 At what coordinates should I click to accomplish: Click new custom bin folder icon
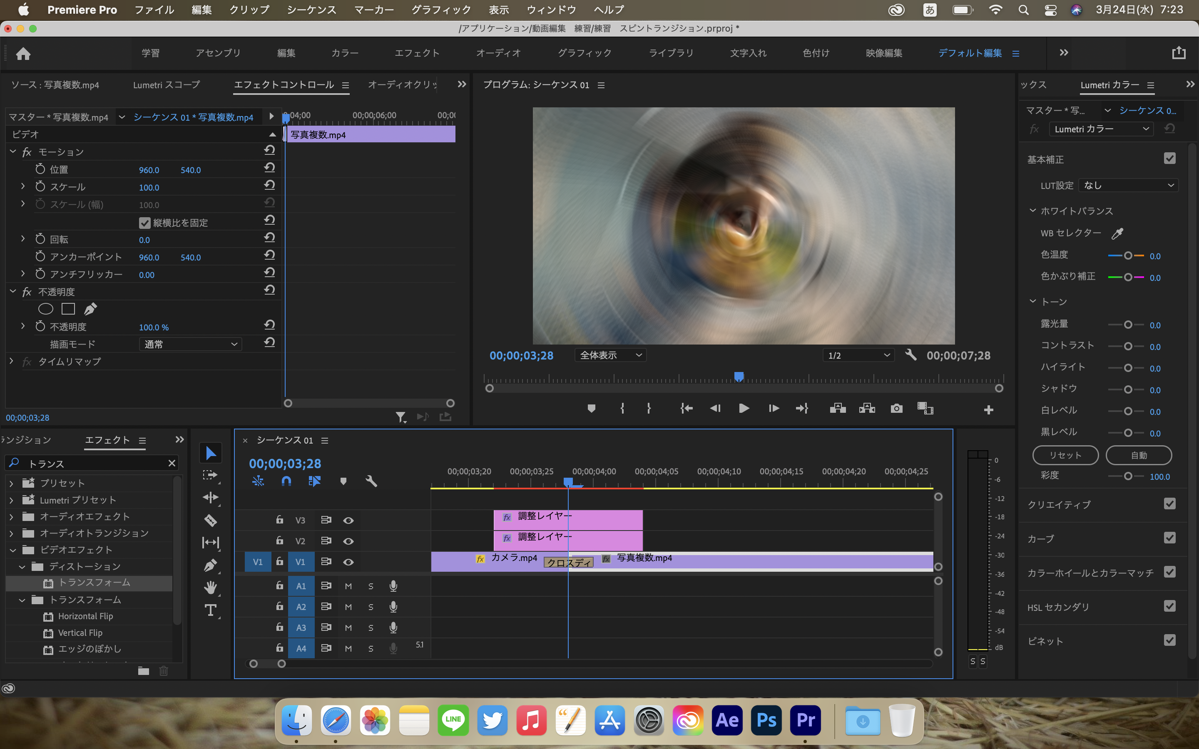tap(144, 671)
